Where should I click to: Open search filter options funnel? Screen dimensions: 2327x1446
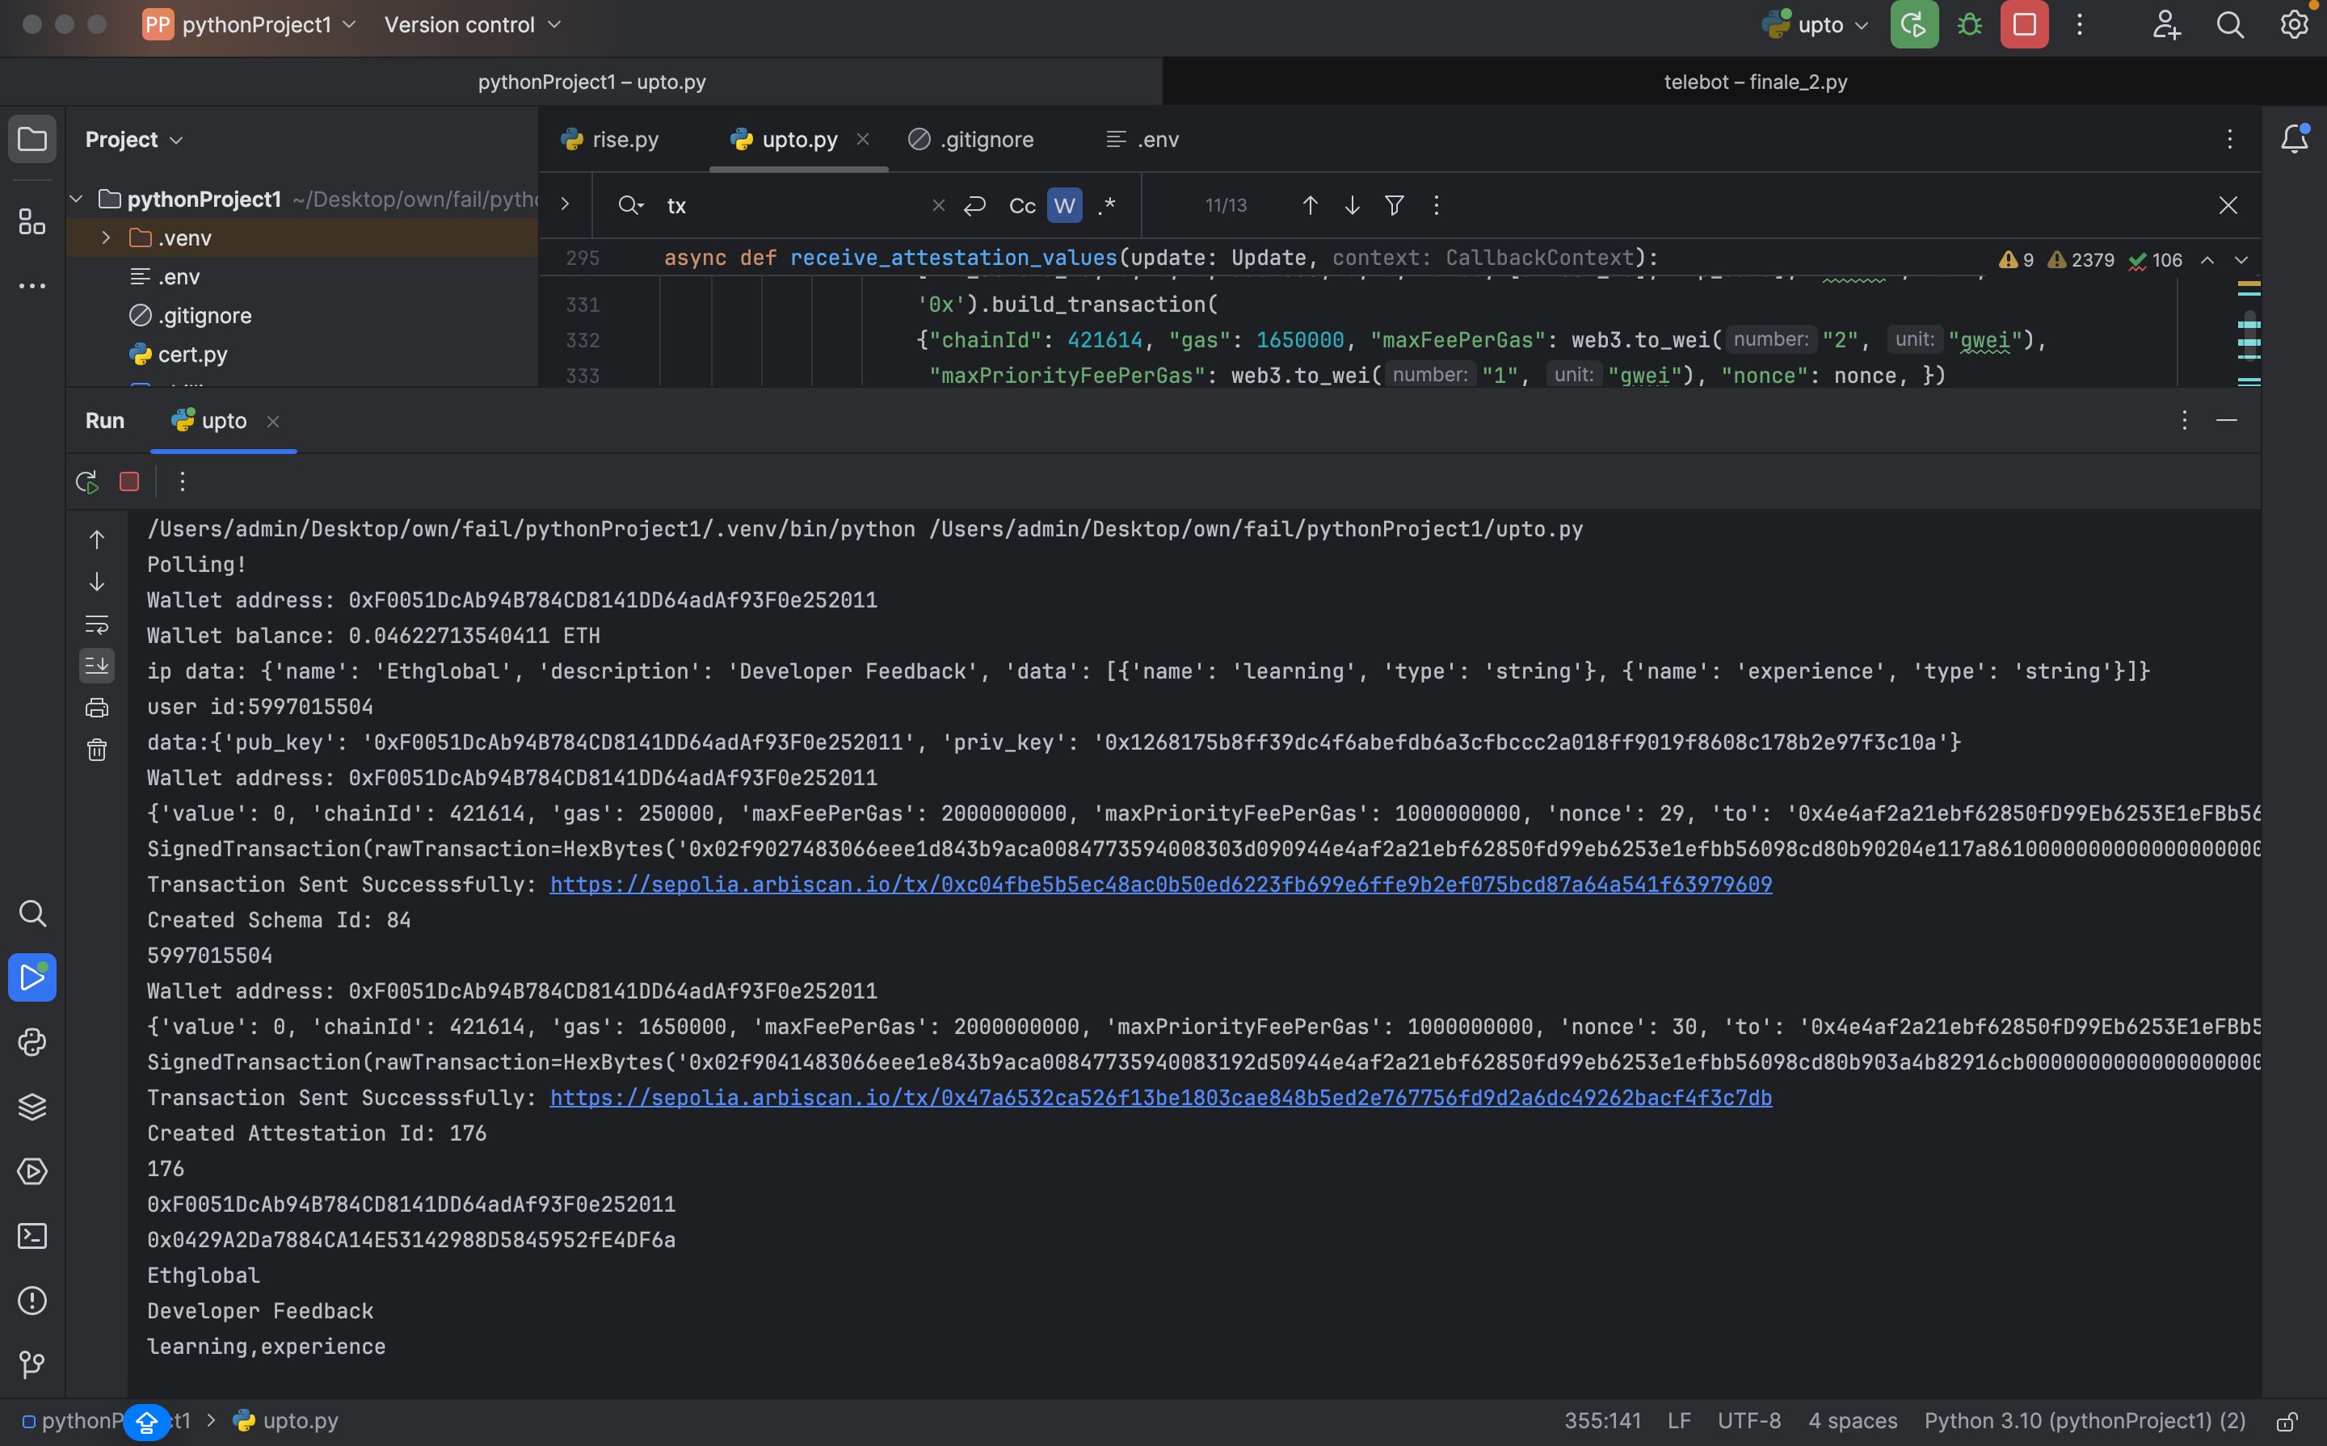click(x=1395, y=206)
